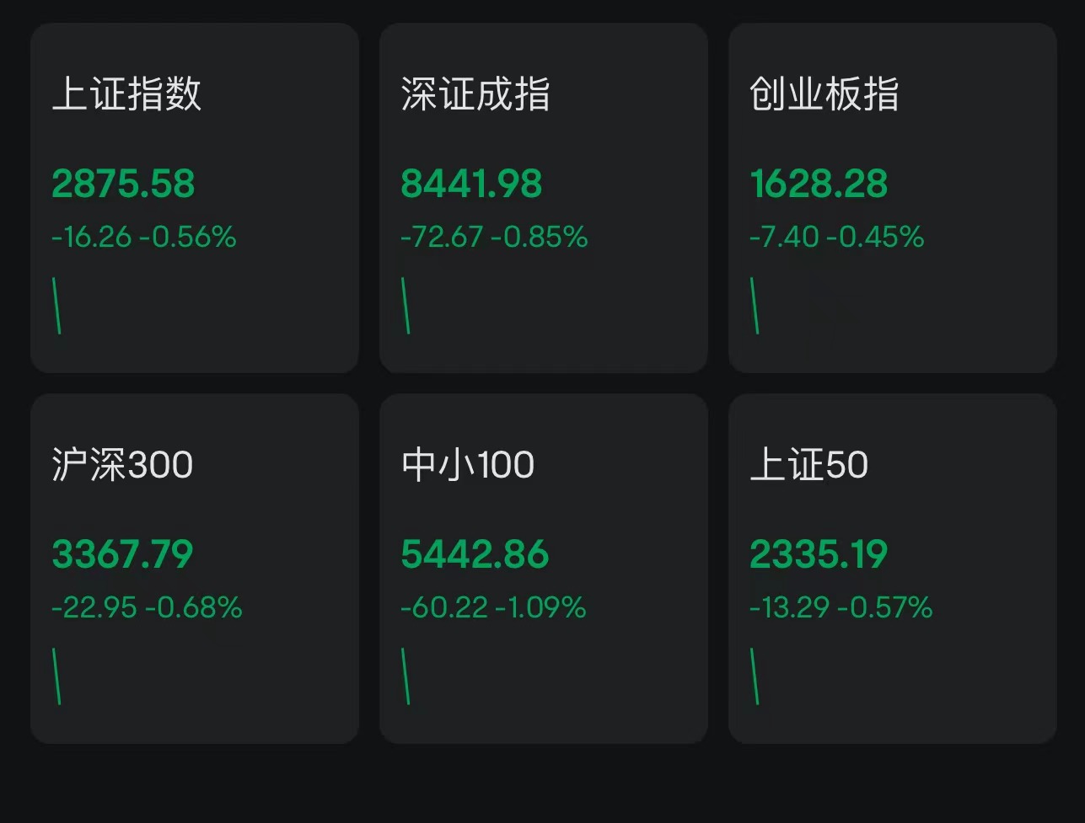
Task: Click the price 1628.28 for 创业板指
Action: tap(819, 184)
